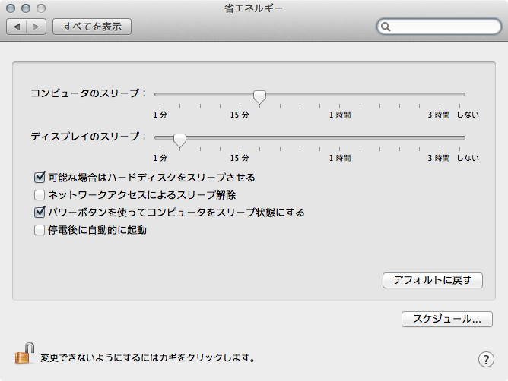Image resolution: width=508 pixels, height=381 pixels.
Task: Minimize window with yellow button
Action: coord(26,8)
